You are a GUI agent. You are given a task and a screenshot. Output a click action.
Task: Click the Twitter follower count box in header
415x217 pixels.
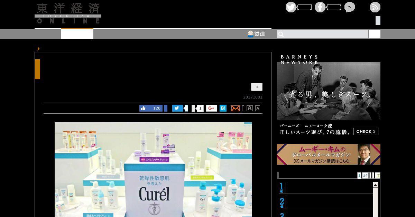[304, 7]
